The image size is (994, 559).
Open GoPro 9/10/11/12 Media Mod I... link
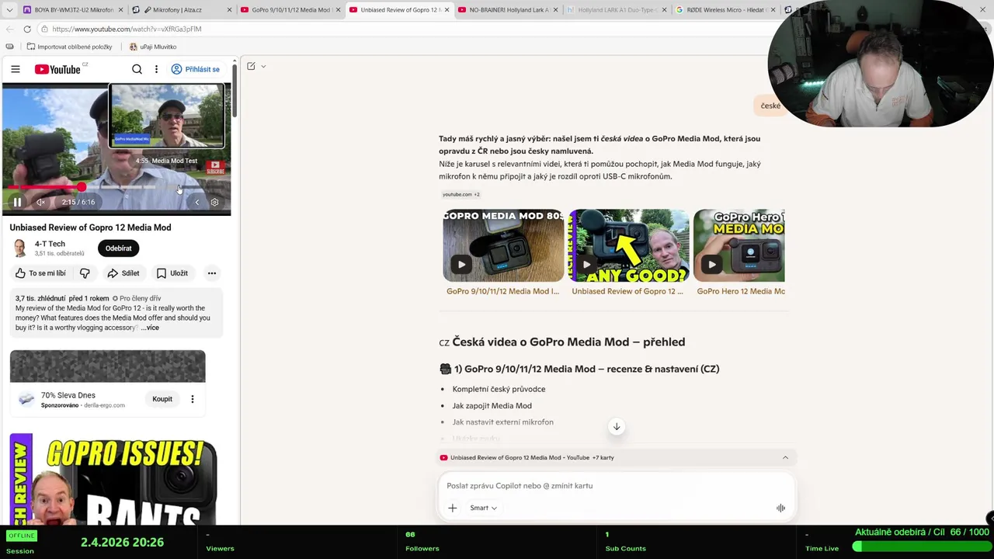tap(502, 291)
